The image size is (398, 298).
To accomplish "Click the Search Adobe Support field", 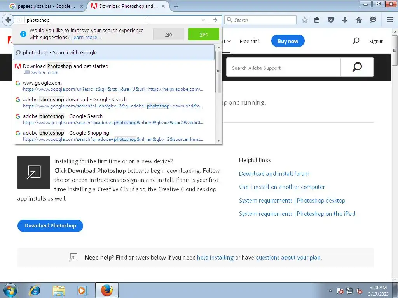I will point(283,68).
